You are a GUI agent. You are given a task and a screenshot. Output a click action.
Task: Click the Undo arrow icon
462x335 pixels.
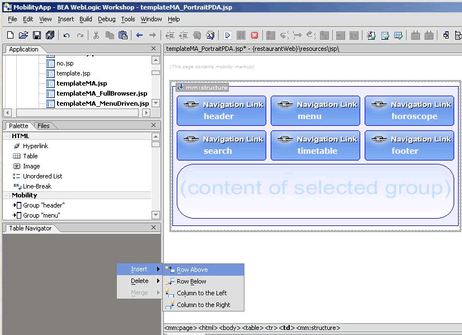click(x=67, y=36)
